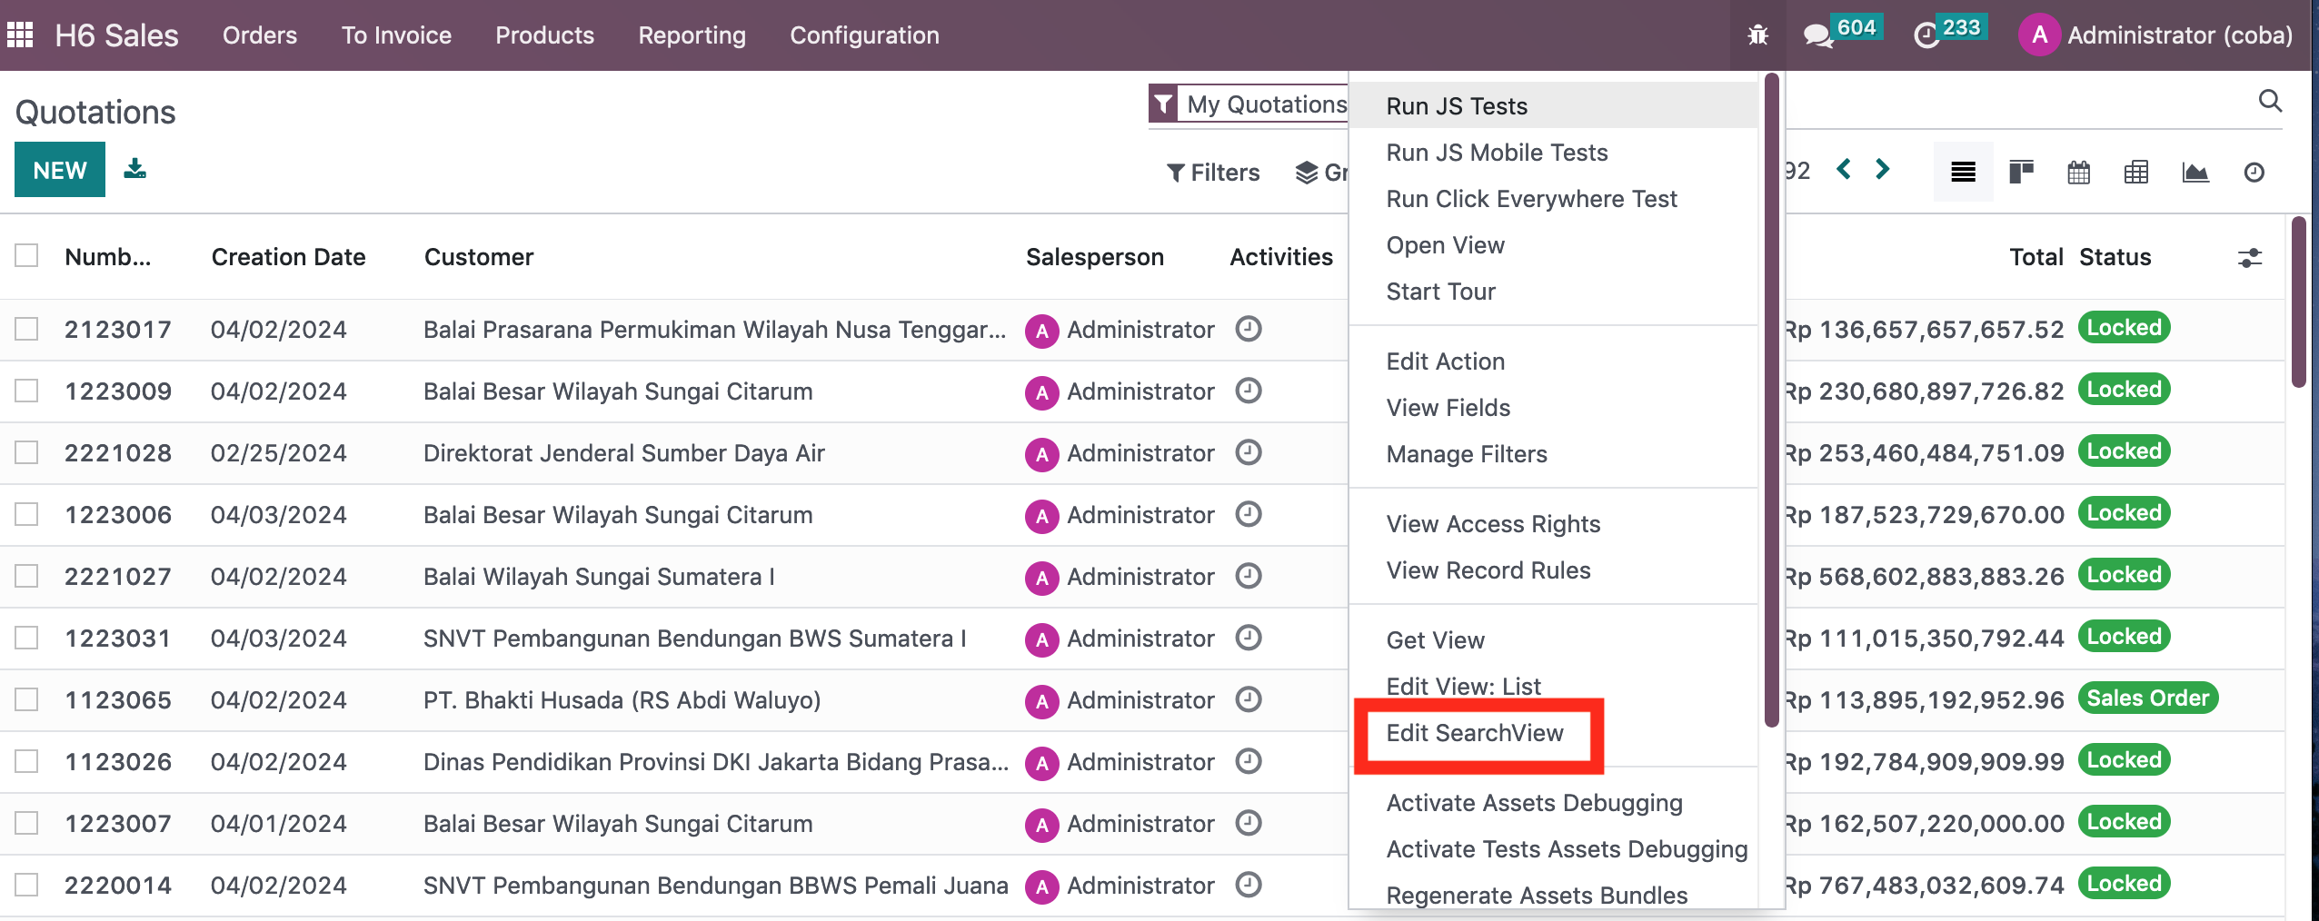Open the messaging conversations icon
Screen dimensions: 2319x921
tap(1818, 35)
